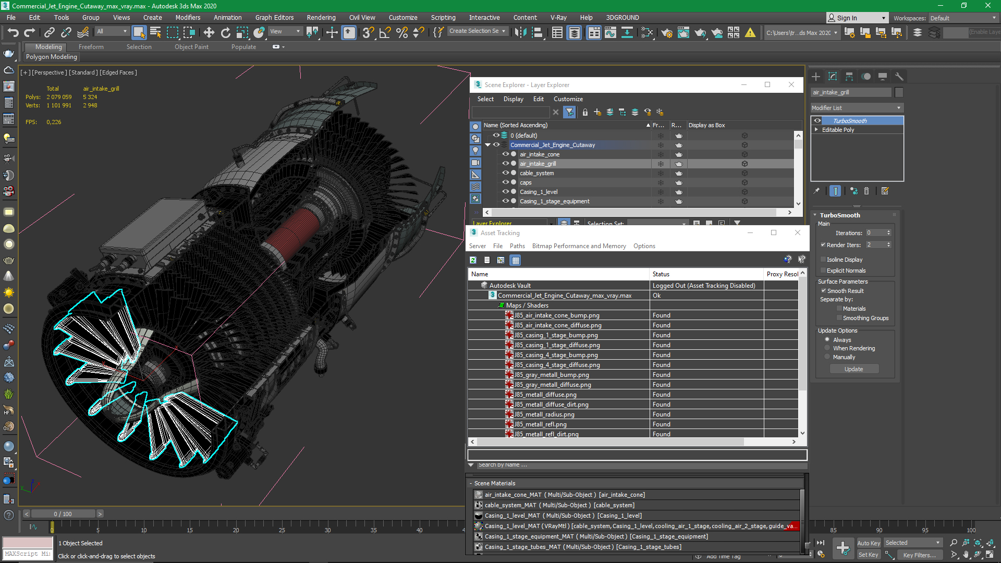Image resolution: width=1001 pixels, height=563 pixels.
Task: Choose the Select and Rotate tool
Action: pyautogui.click(x=225, y=32)
